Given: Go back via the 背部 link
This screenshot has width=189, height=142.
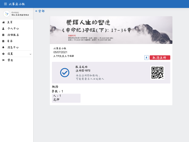Looking at the screenshot, I should click(x=40, y=11).
